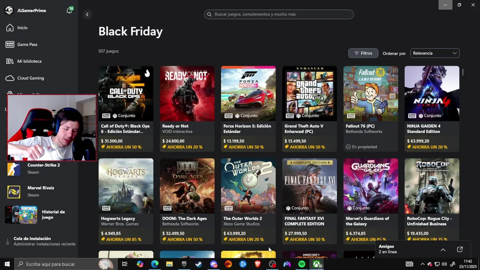480x270 pixels.
Task: Click the search games input field
Action: (x=279, y=14)
